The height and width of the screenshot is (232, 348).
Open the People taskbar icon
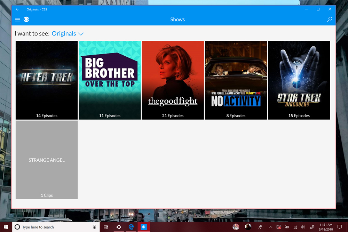tap(260, 227)
